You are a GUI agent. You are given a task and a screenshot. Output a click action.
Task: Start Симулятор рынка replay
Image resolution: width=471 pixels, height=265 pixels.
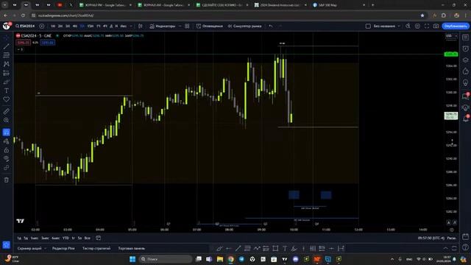(x=244, y=26)
